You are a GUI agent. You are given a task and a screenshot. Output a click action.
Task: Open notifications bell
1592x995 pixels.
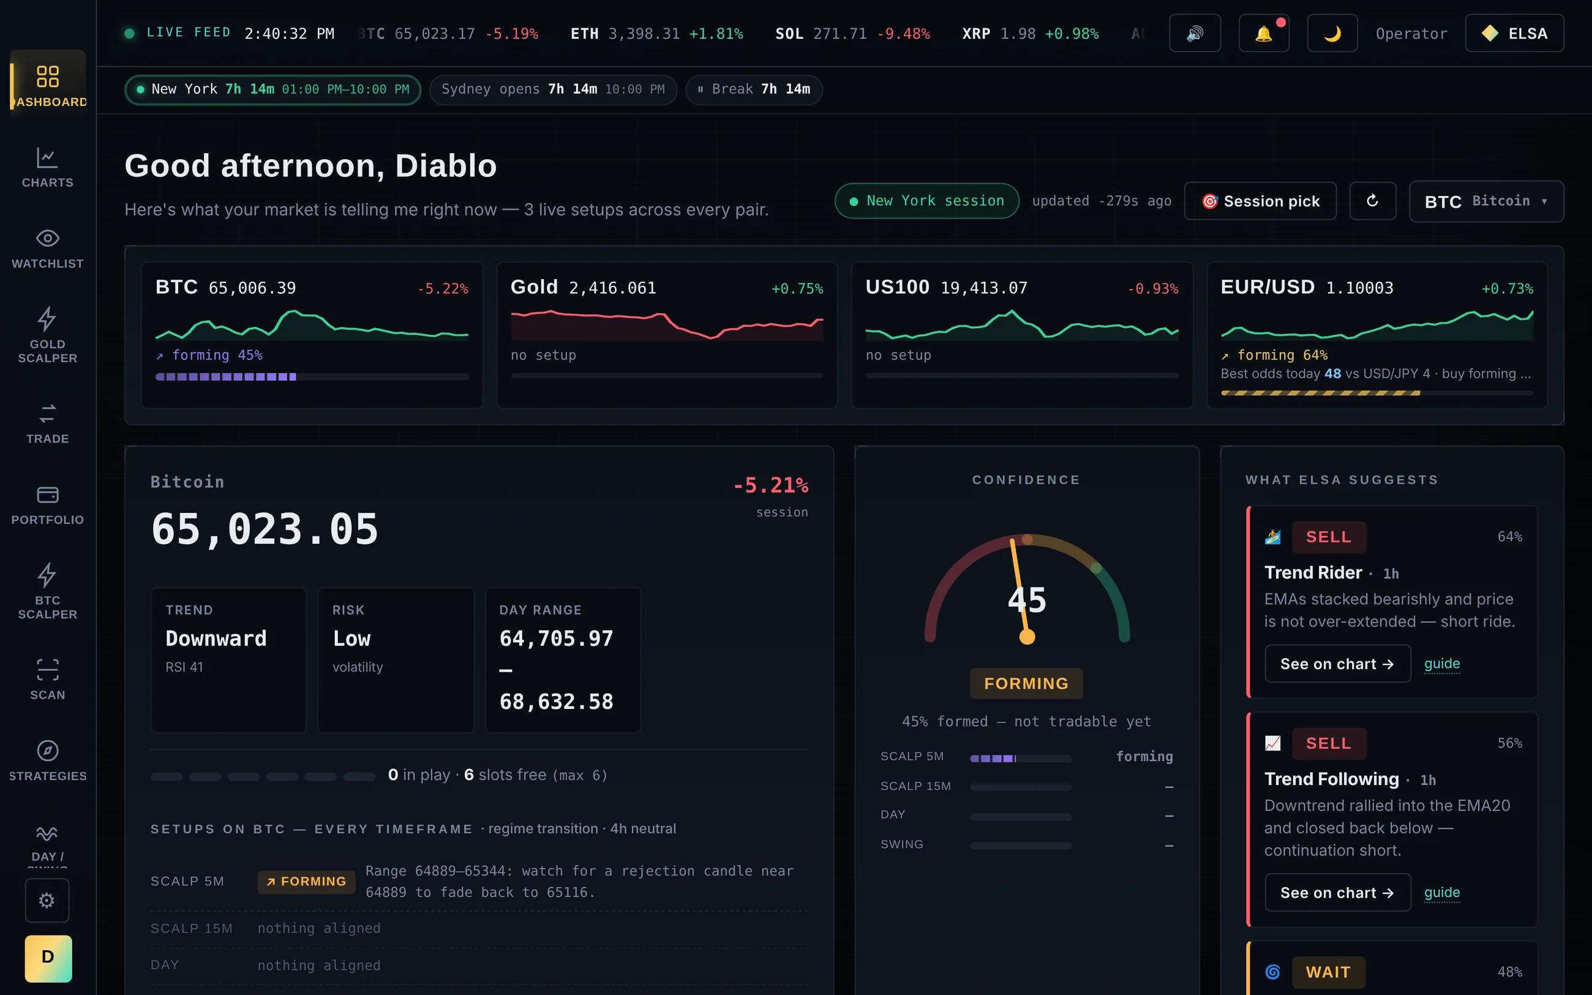[x=1264, y=34]
